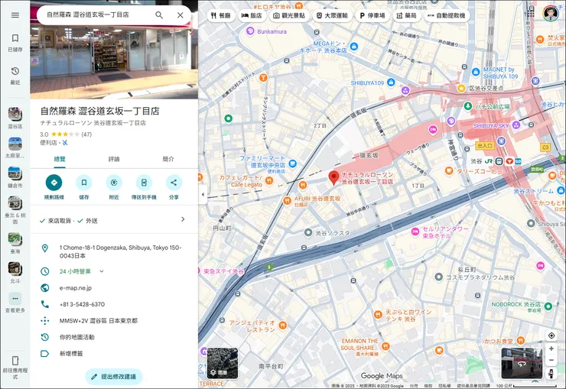Zoom out with the minus button

click(x=551, y=360)
